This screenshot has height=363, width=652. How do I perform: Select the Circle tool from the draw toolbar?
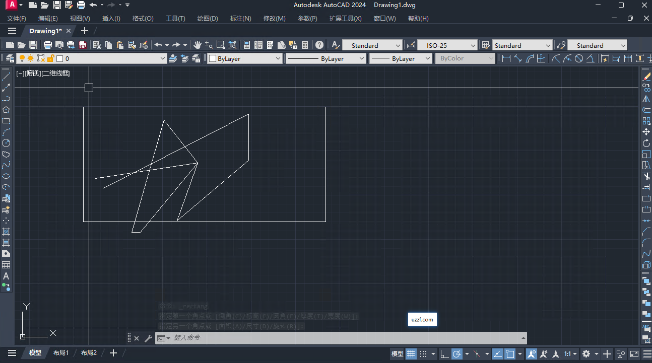[x=7, y=143]
